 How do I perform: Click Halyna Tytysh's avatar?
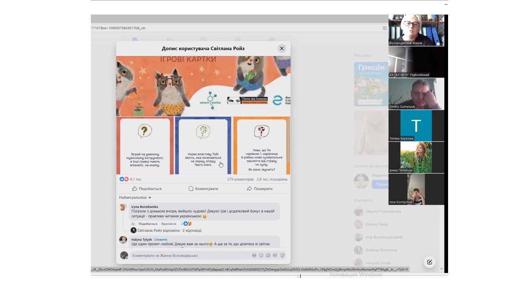123,240
